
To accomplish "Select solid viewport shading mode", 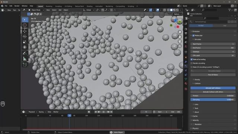I will coord(171,10).
